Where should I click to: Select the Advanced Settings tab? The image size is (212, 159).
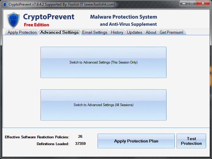59,33
